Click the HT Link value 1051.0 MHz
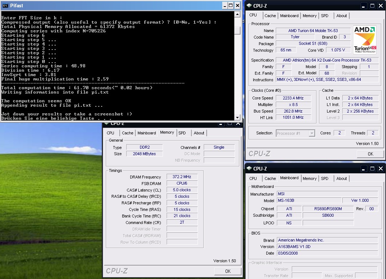Image resolution: width=386 pixels, height=279 pixels. [x=293, y=118]
